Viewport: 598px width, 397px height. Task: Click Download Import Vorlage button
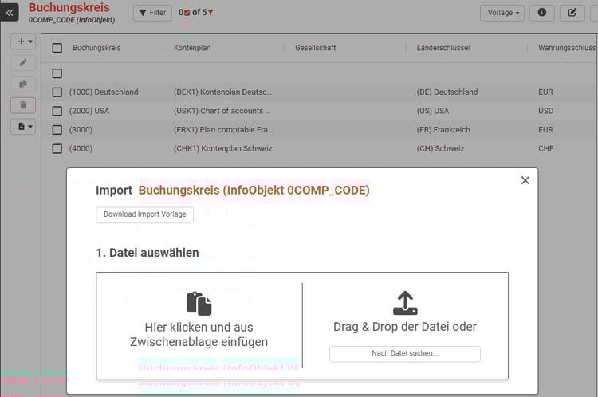[x=145, y=214]
